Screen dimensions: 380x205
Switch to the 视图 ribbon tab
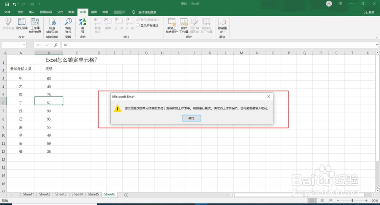click(x=94, y=12)
